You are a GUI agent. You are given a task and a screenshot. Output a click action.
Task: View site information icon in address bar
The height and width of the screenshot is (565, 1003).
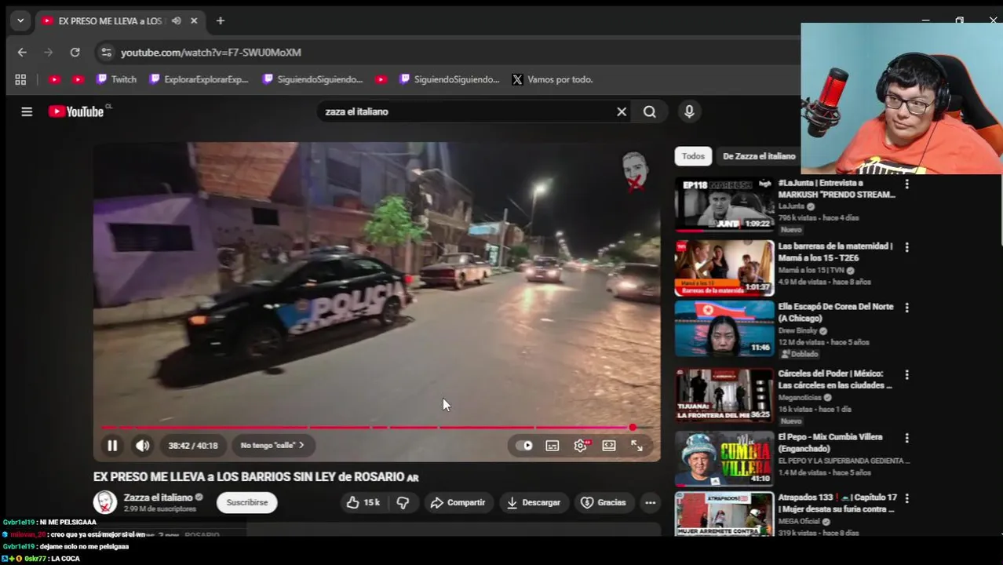(x=106, y=53)
